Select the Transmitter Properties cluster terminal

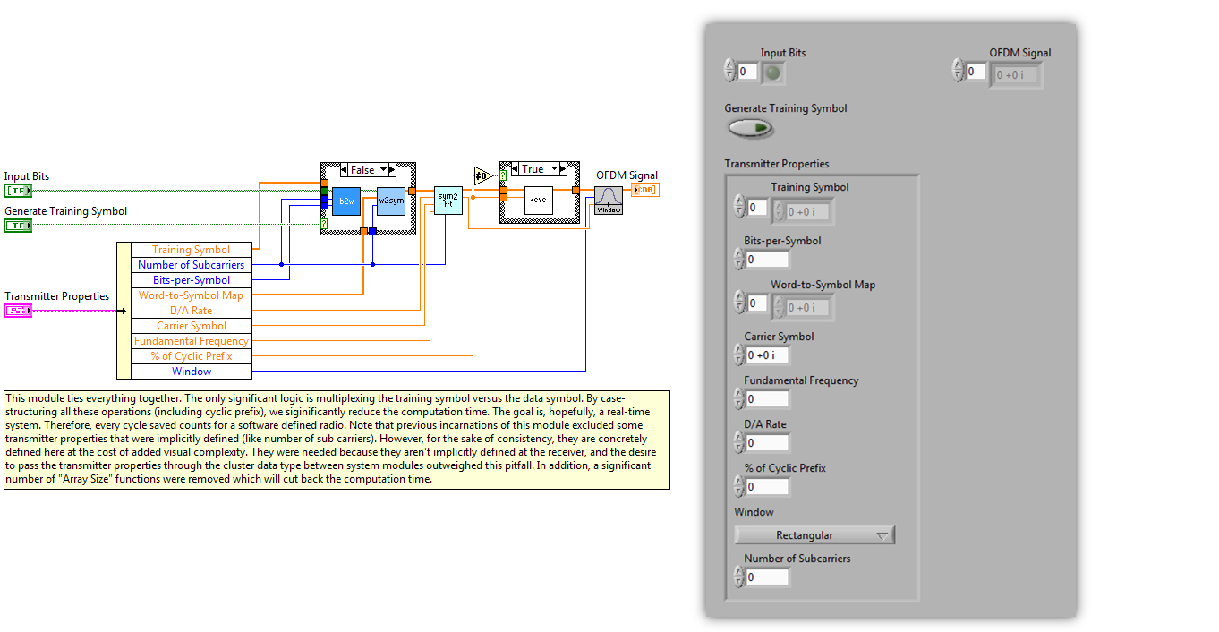18,311
